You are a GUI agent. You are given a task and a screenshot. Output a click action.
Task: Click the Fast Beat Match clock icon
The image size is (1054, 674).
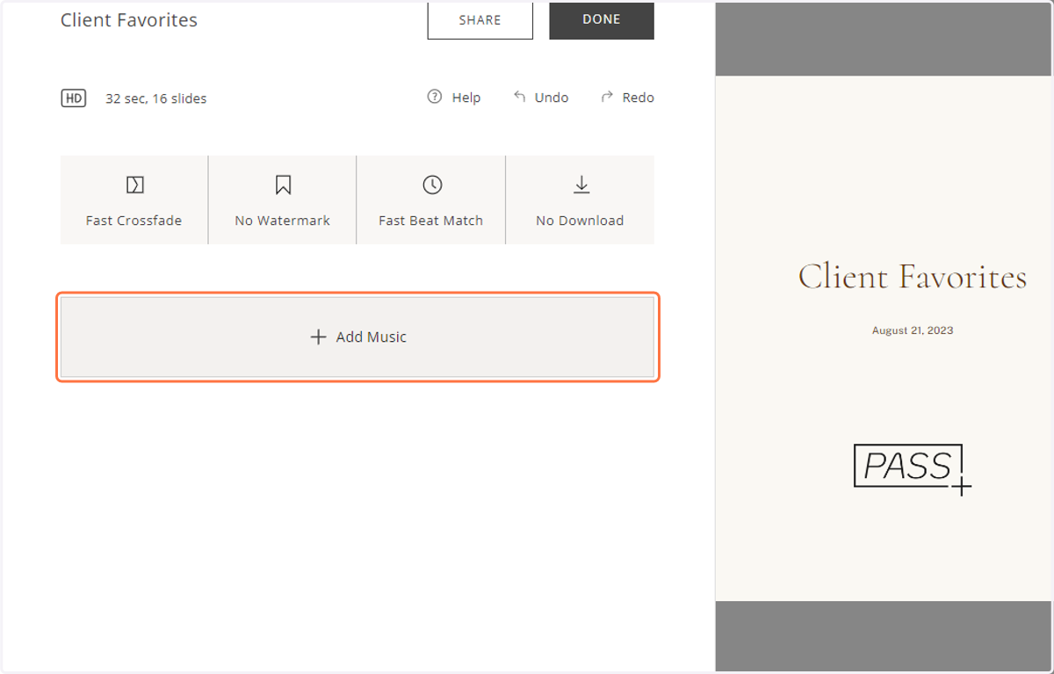pyautogui.click(x=432, y=185)
